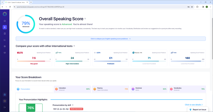Select the Pronunciation tab
This screenshot has width=213, height=112.
tap(34, 89)
